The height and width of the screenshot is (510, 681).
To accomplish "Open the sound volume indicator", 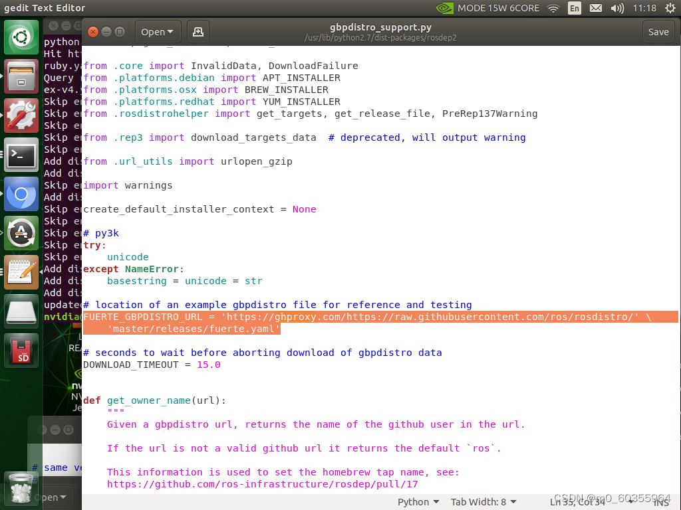I will pos(616,8).
